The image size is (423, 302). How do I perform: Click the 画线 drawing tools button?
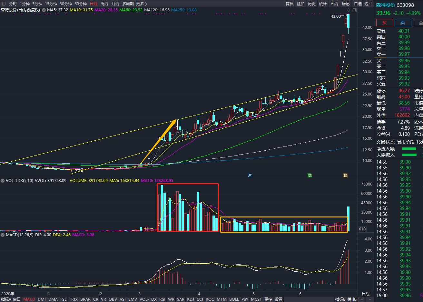click(334, 4)
